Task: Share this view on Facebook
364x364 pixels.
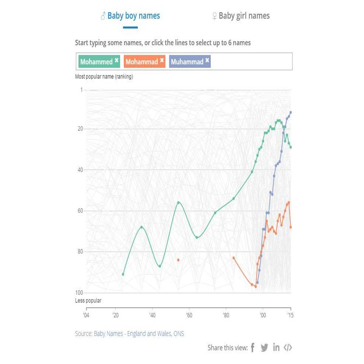Action: pyautogui.click(x=253, y=347)
